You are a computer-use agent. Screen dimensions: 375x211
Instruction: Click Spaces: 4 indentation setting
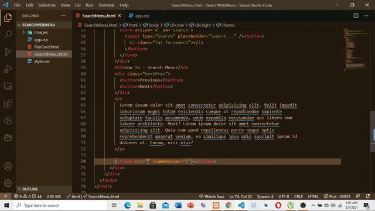click(x=265, y=196)
